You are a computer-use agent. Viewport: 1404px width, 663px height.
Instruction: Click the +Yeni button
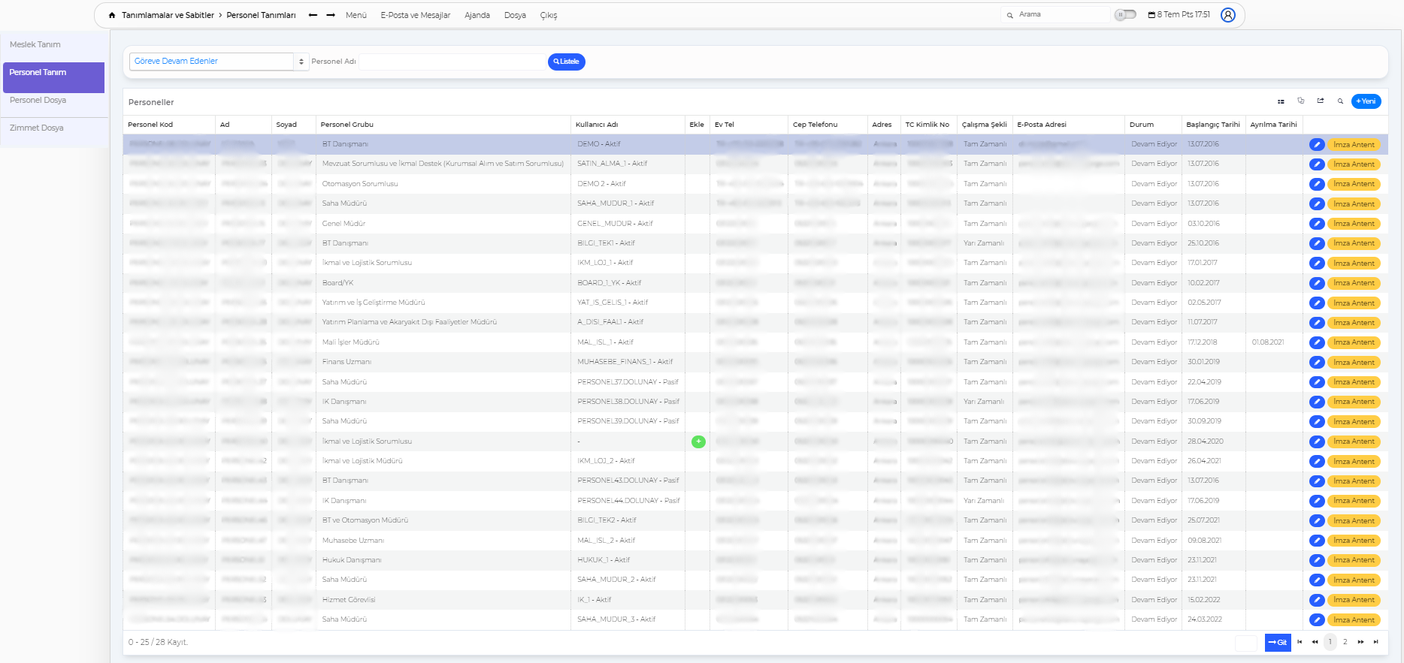tap(1366, 101)
